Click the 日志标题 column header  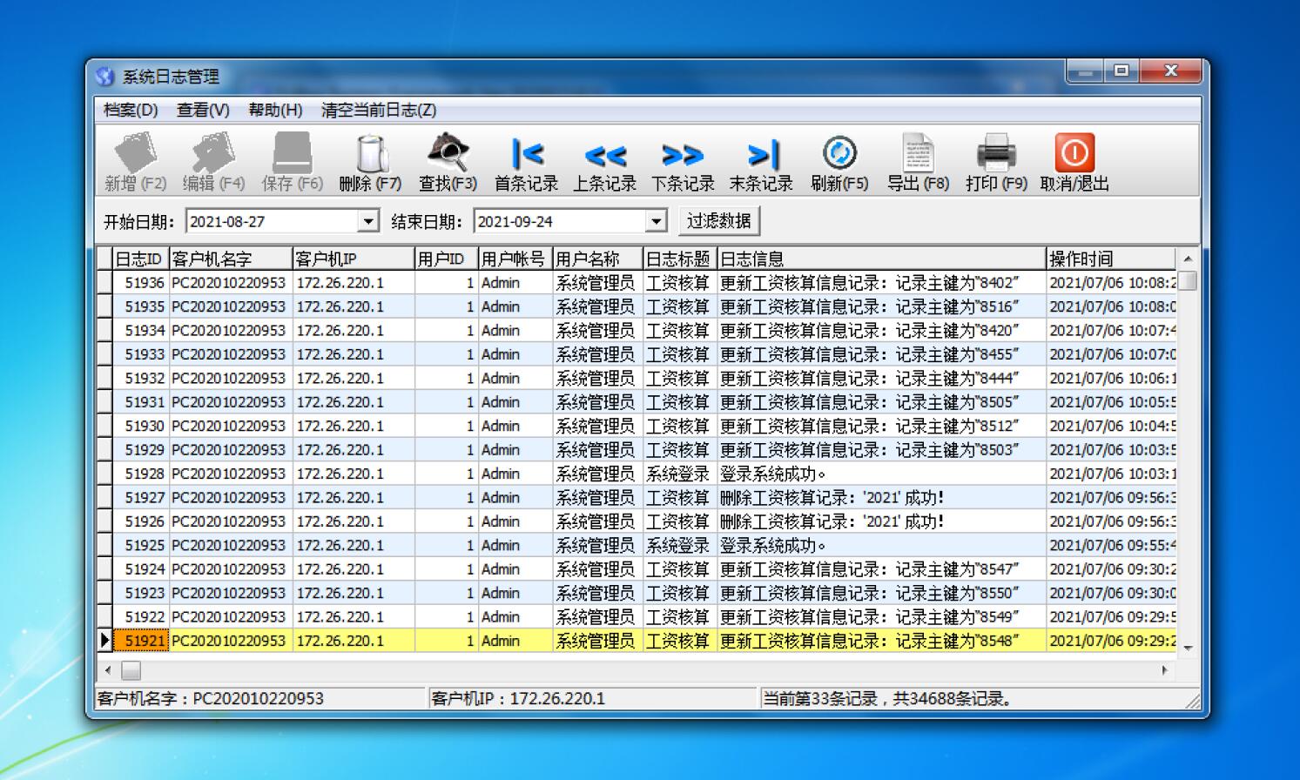coord(679,259)
